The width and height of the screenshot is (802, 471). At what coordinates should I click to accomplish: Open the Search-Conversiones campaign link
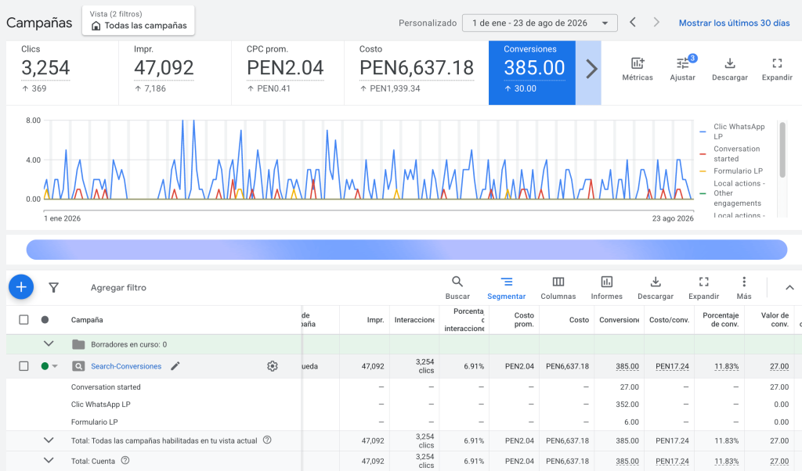point(126,366)
